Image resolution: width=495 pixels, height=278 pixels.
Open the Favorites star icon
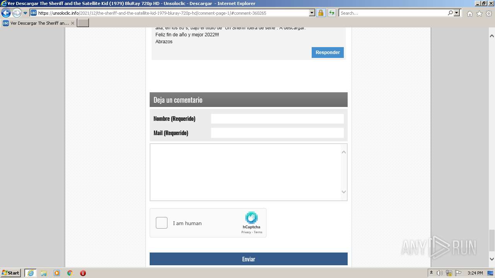[479, 14]
